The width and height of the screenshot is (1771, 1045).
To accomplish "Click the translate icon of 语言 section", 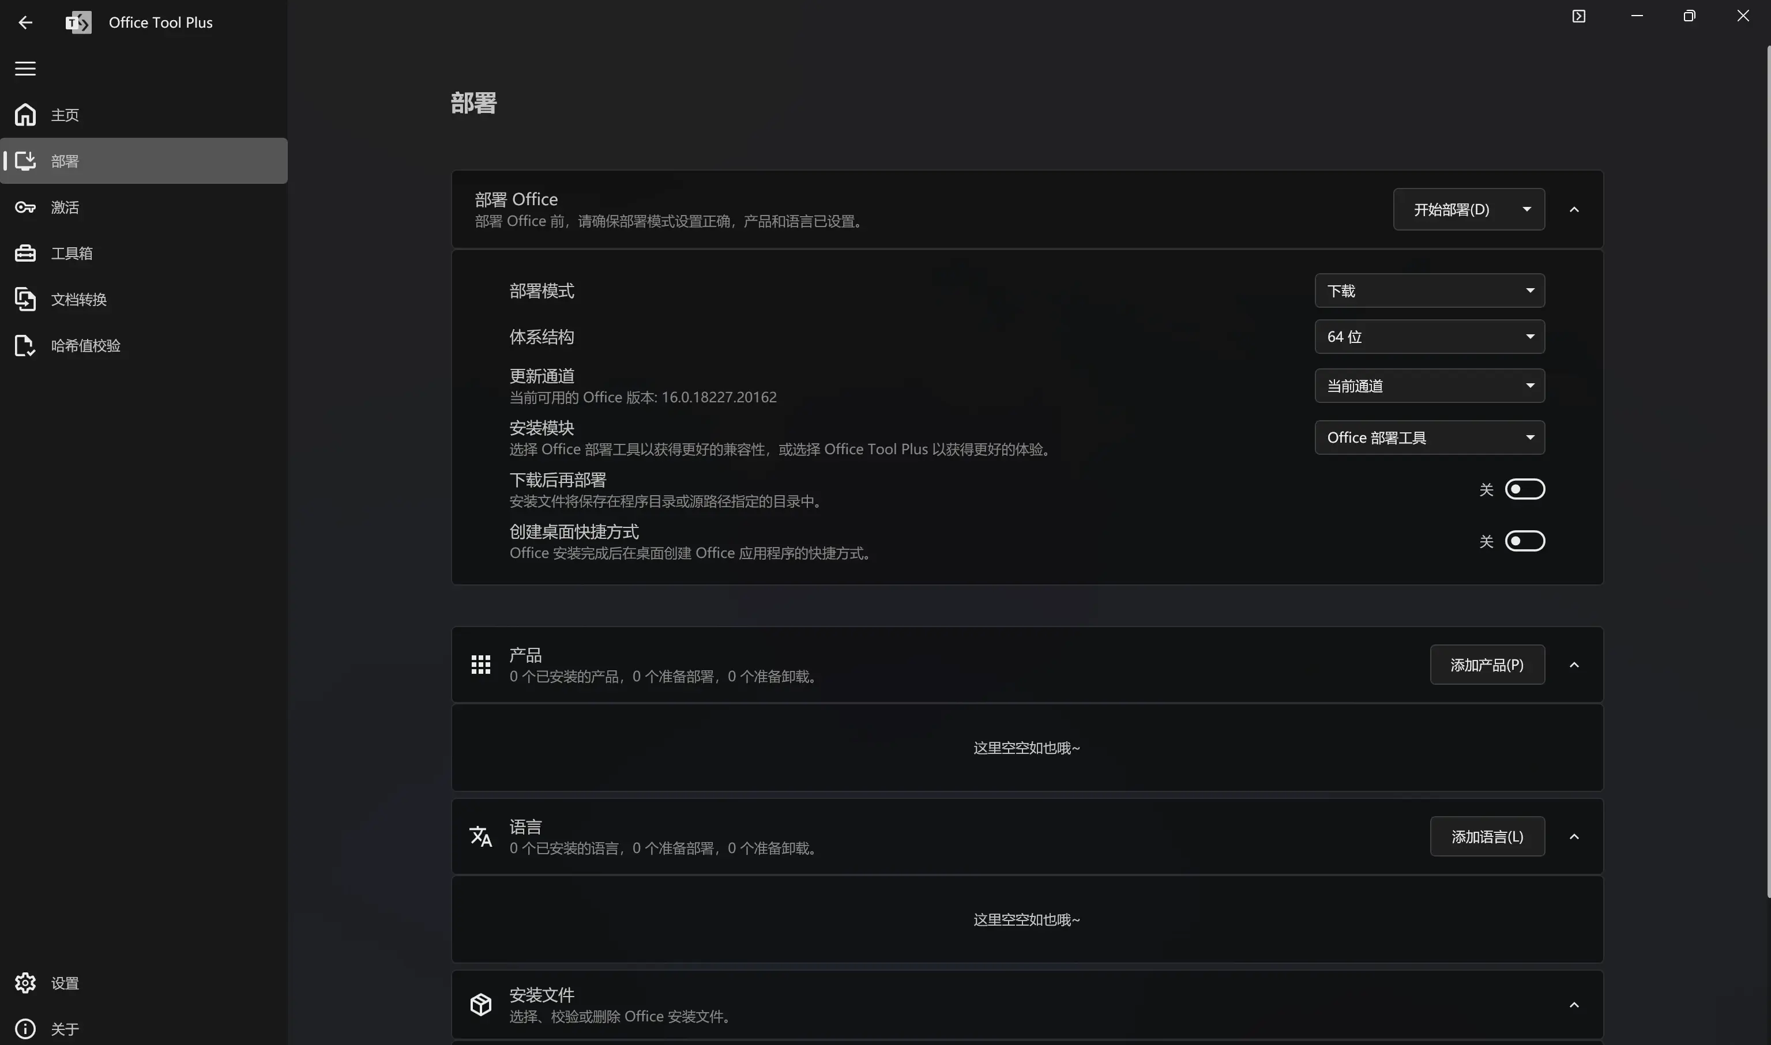I will pyautogui.click(x=480, y=836).
